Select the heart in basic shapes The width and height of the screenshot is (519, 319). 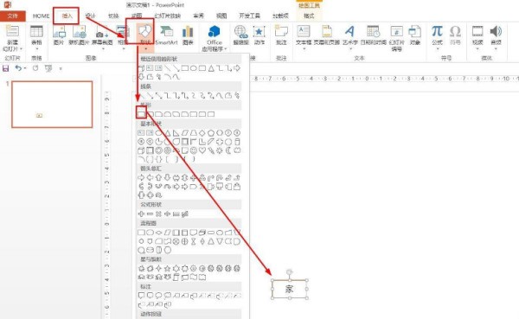(202, 150)
